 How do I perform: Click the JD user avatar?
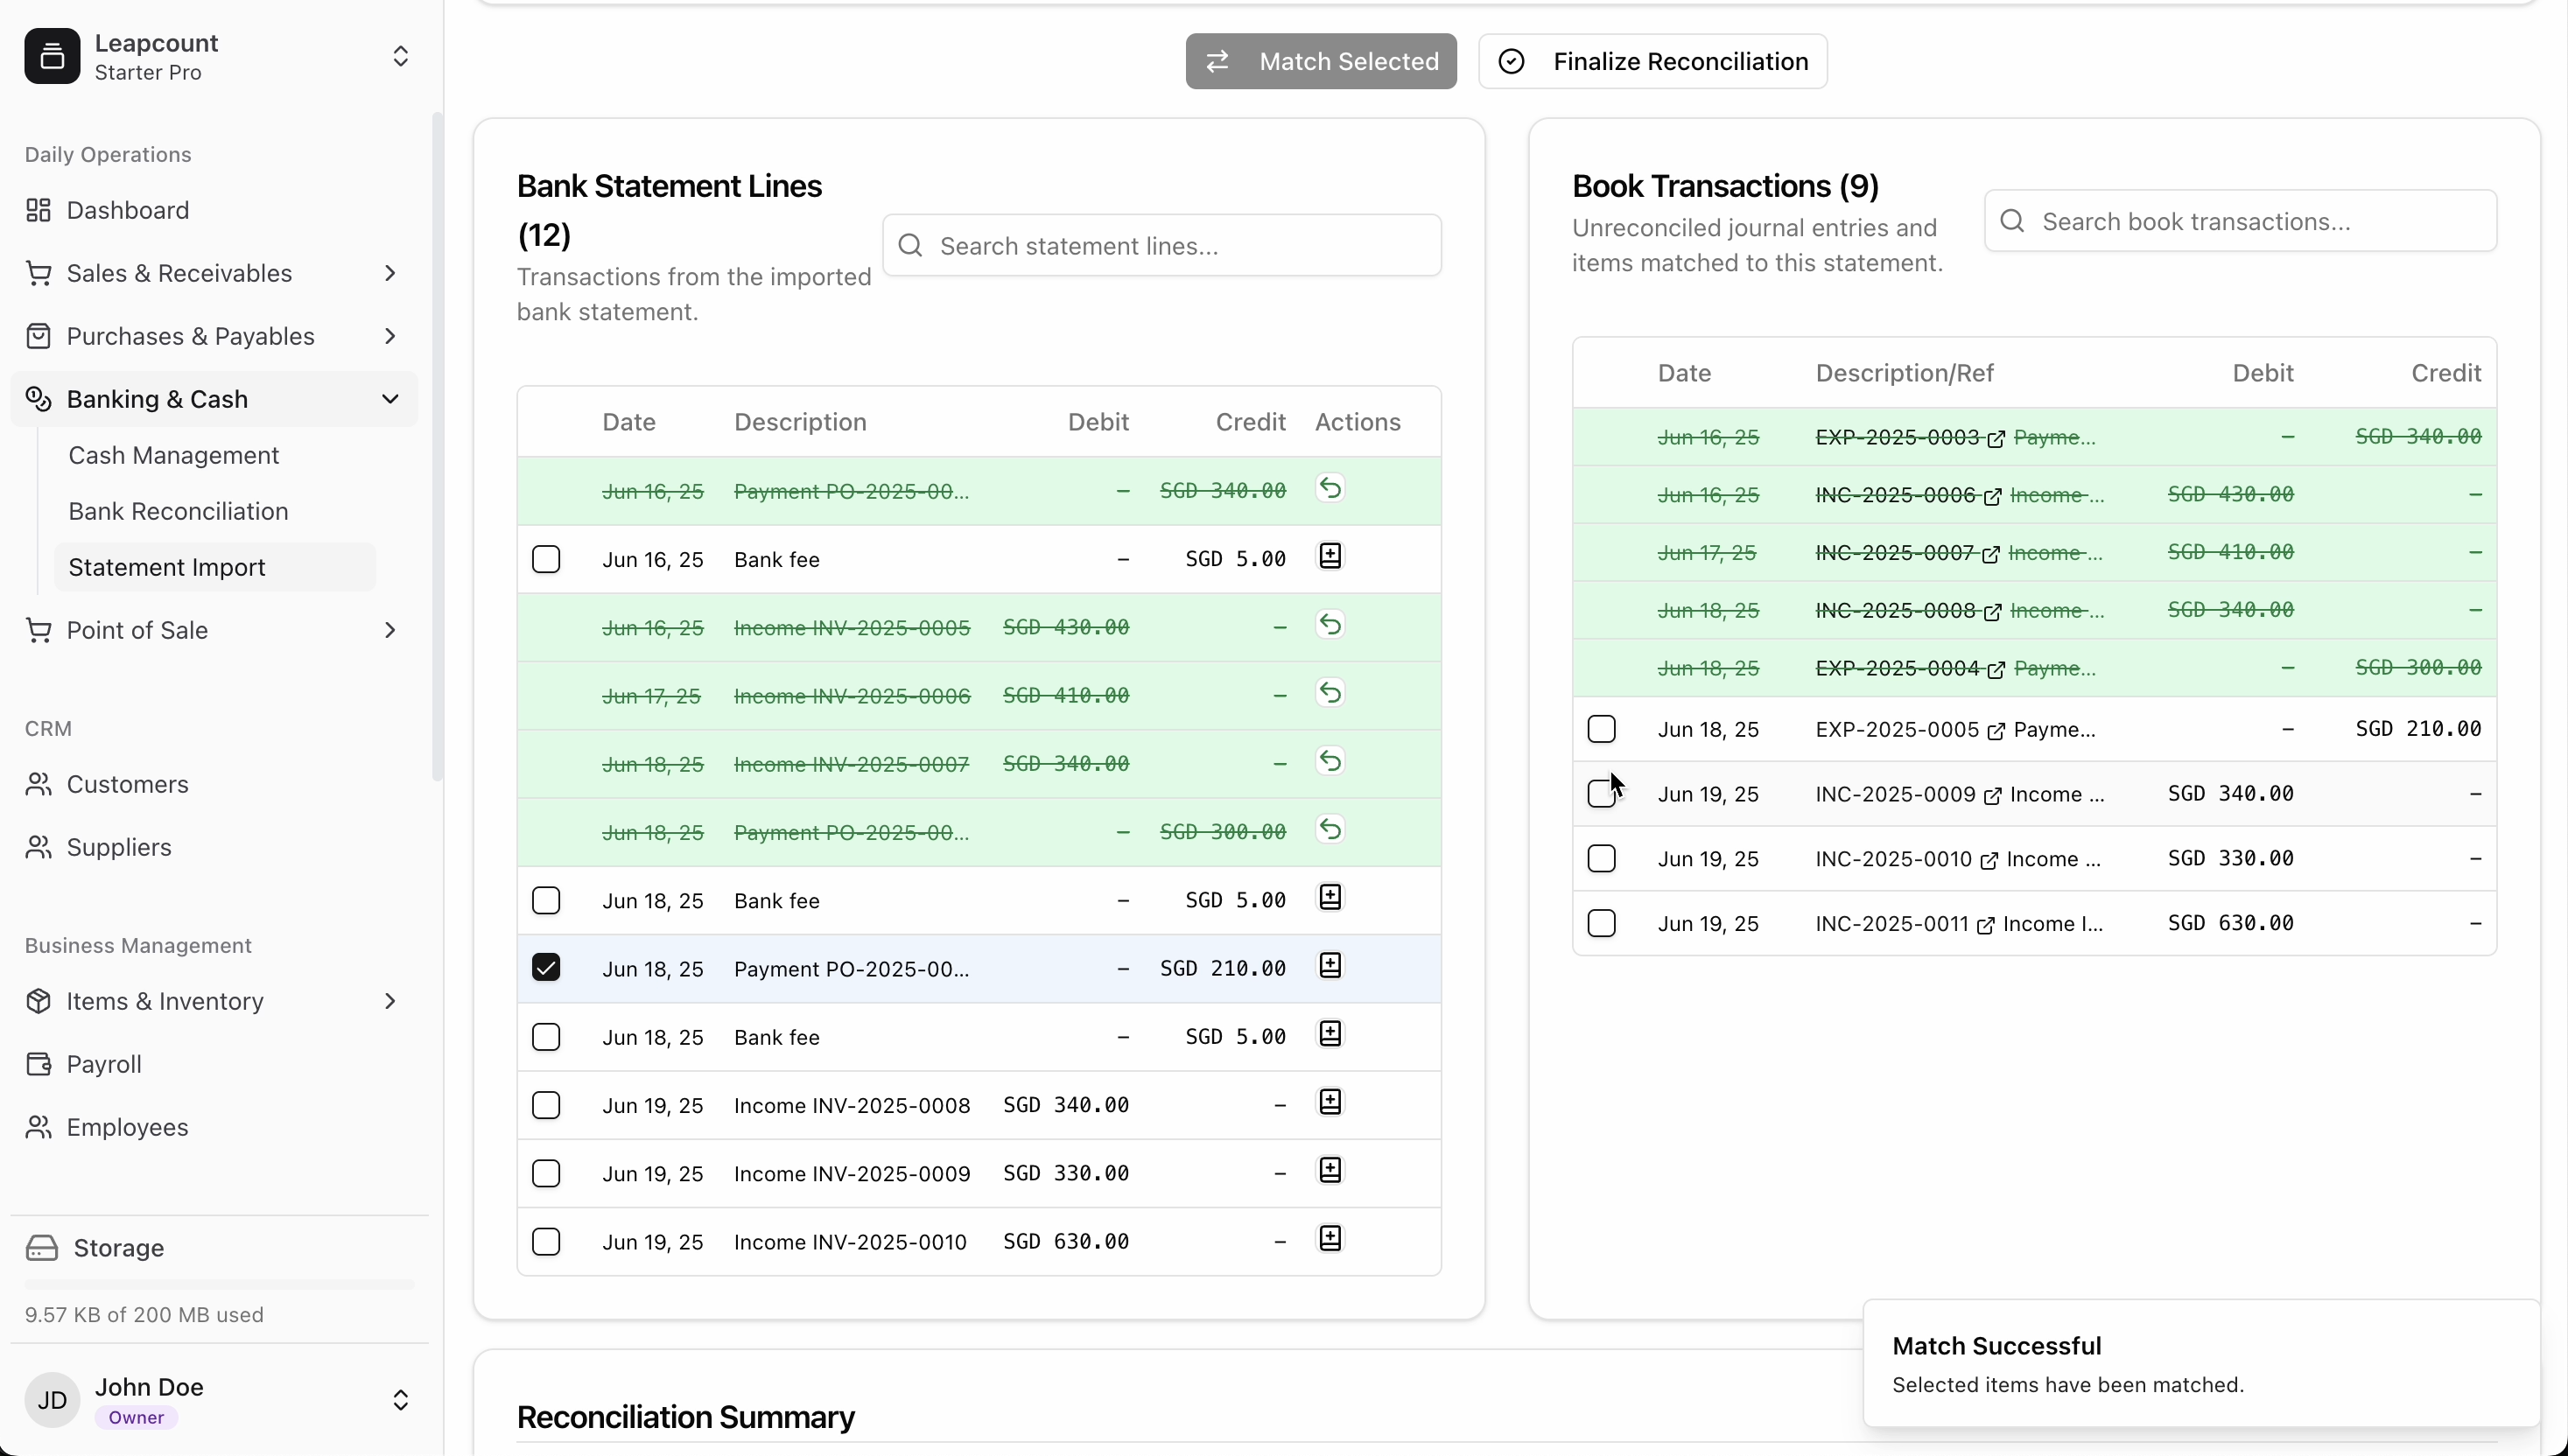point(52,1400)
